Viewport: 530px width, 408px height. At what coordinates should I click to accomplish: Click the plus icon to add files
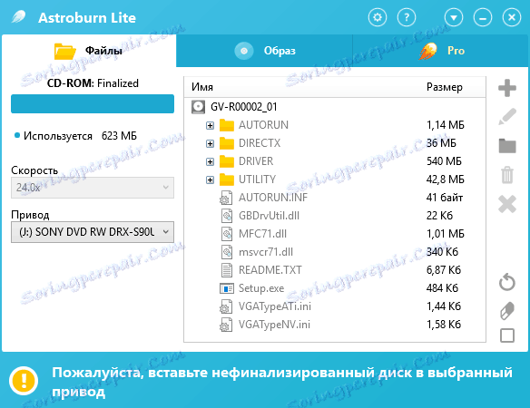coord(507,88)
